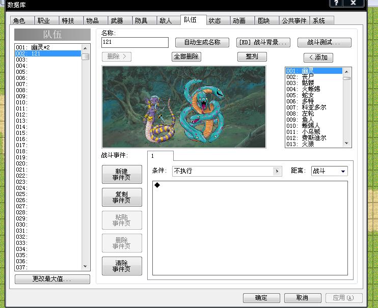Click enemy list scroll-up arrow

click(346, 72)
